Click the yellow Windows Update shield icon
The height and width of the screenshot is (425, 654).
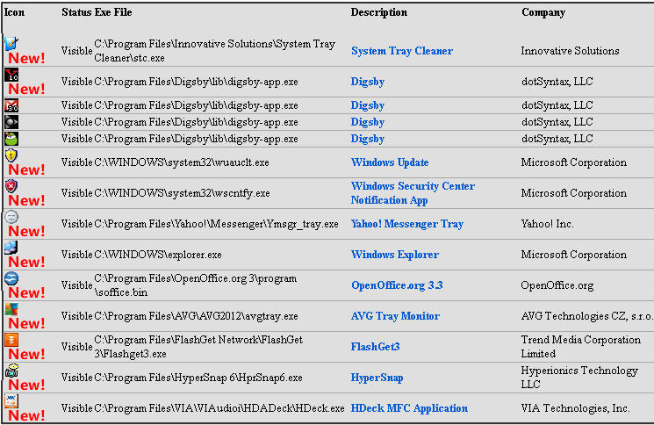point(11,155)
